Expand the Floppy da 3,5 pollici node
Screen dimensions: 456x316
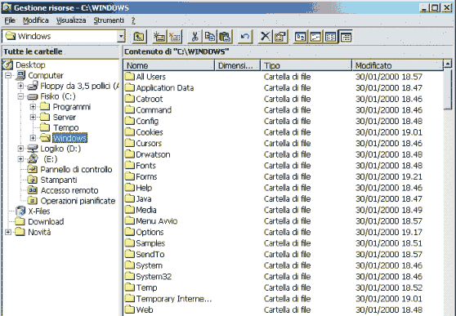[20, 86]
